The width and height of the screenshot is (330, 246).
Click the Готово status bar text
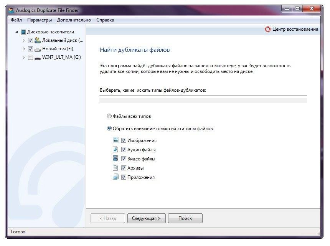pyautogui.click(x=18, y=232)
